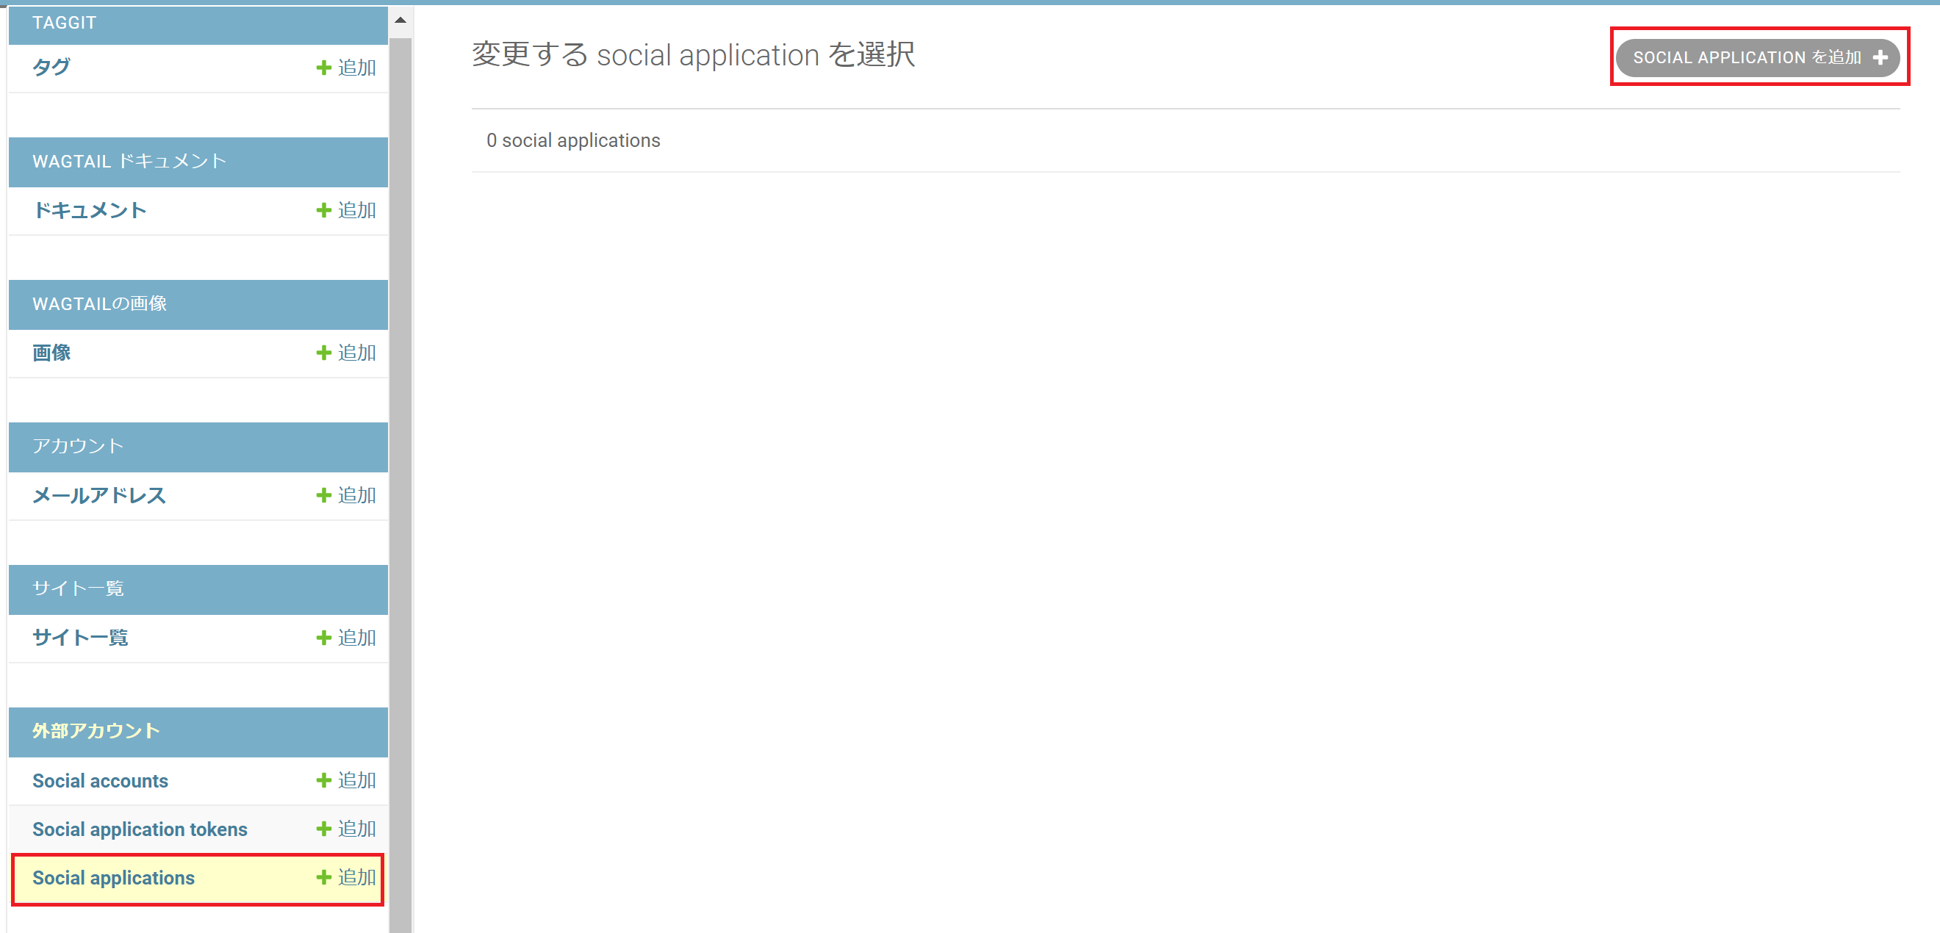Click the plus add icon for Social applications
This screenshot has height=933, width=1940.
[324, 877]
